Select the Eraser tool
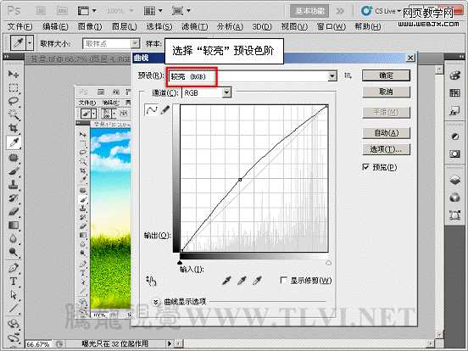468x351 pixels. click(14, 212)
